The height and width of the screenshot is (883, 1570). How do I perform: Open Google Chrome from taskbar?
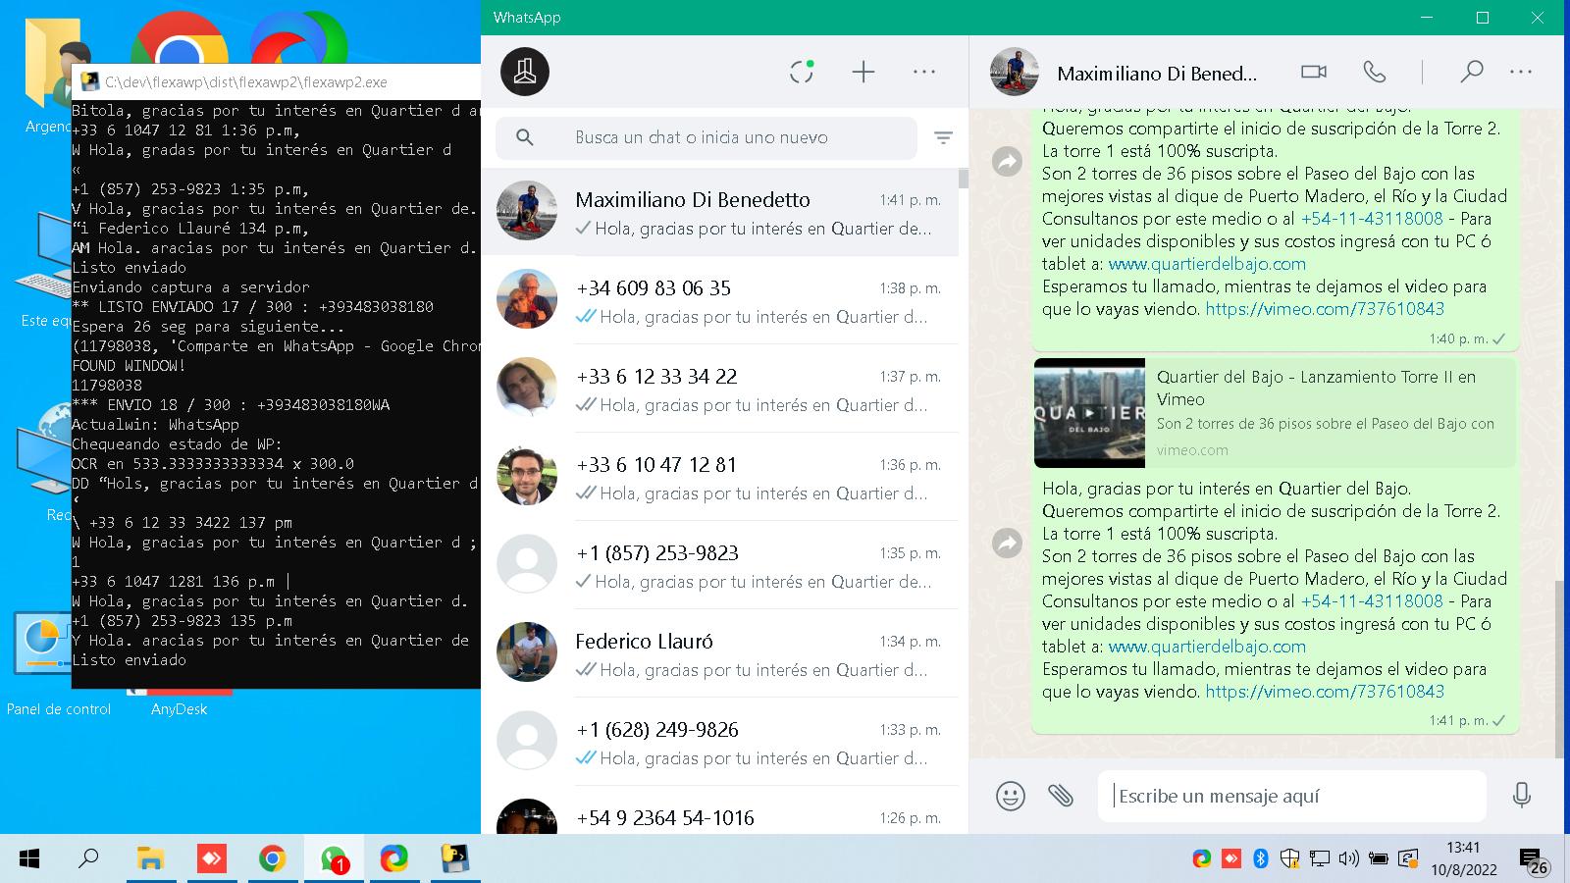(272, 859)
